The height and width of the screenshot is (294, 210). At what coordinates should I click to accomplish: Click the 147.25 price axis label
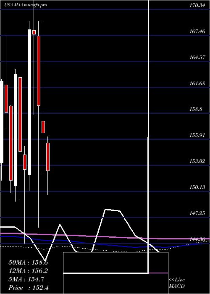(x=197, y=213)
